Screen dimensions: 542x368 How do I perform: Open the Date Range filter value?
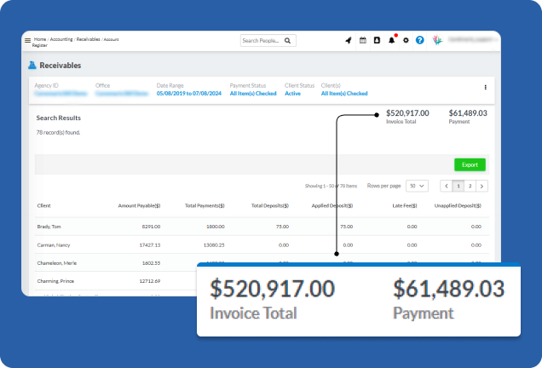click(188, 94)
